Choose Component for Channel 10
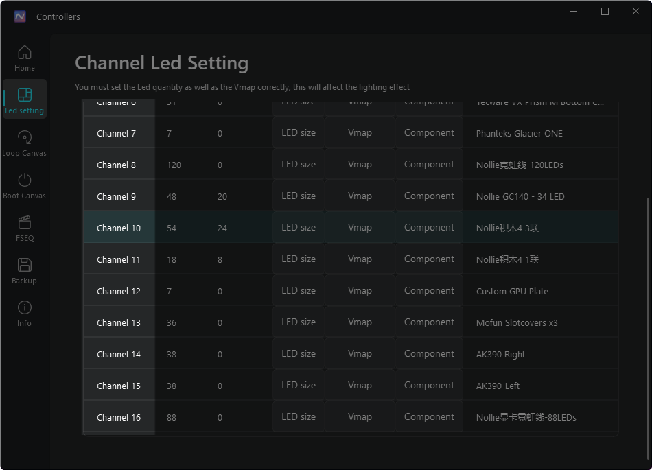Screen dimensions: 652x470 coord(429,227)
